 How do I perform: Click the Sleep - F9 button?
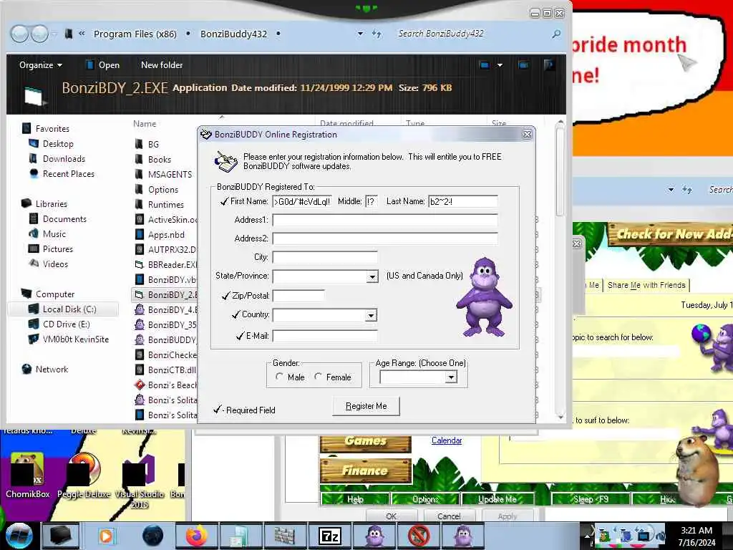(591, 499)
